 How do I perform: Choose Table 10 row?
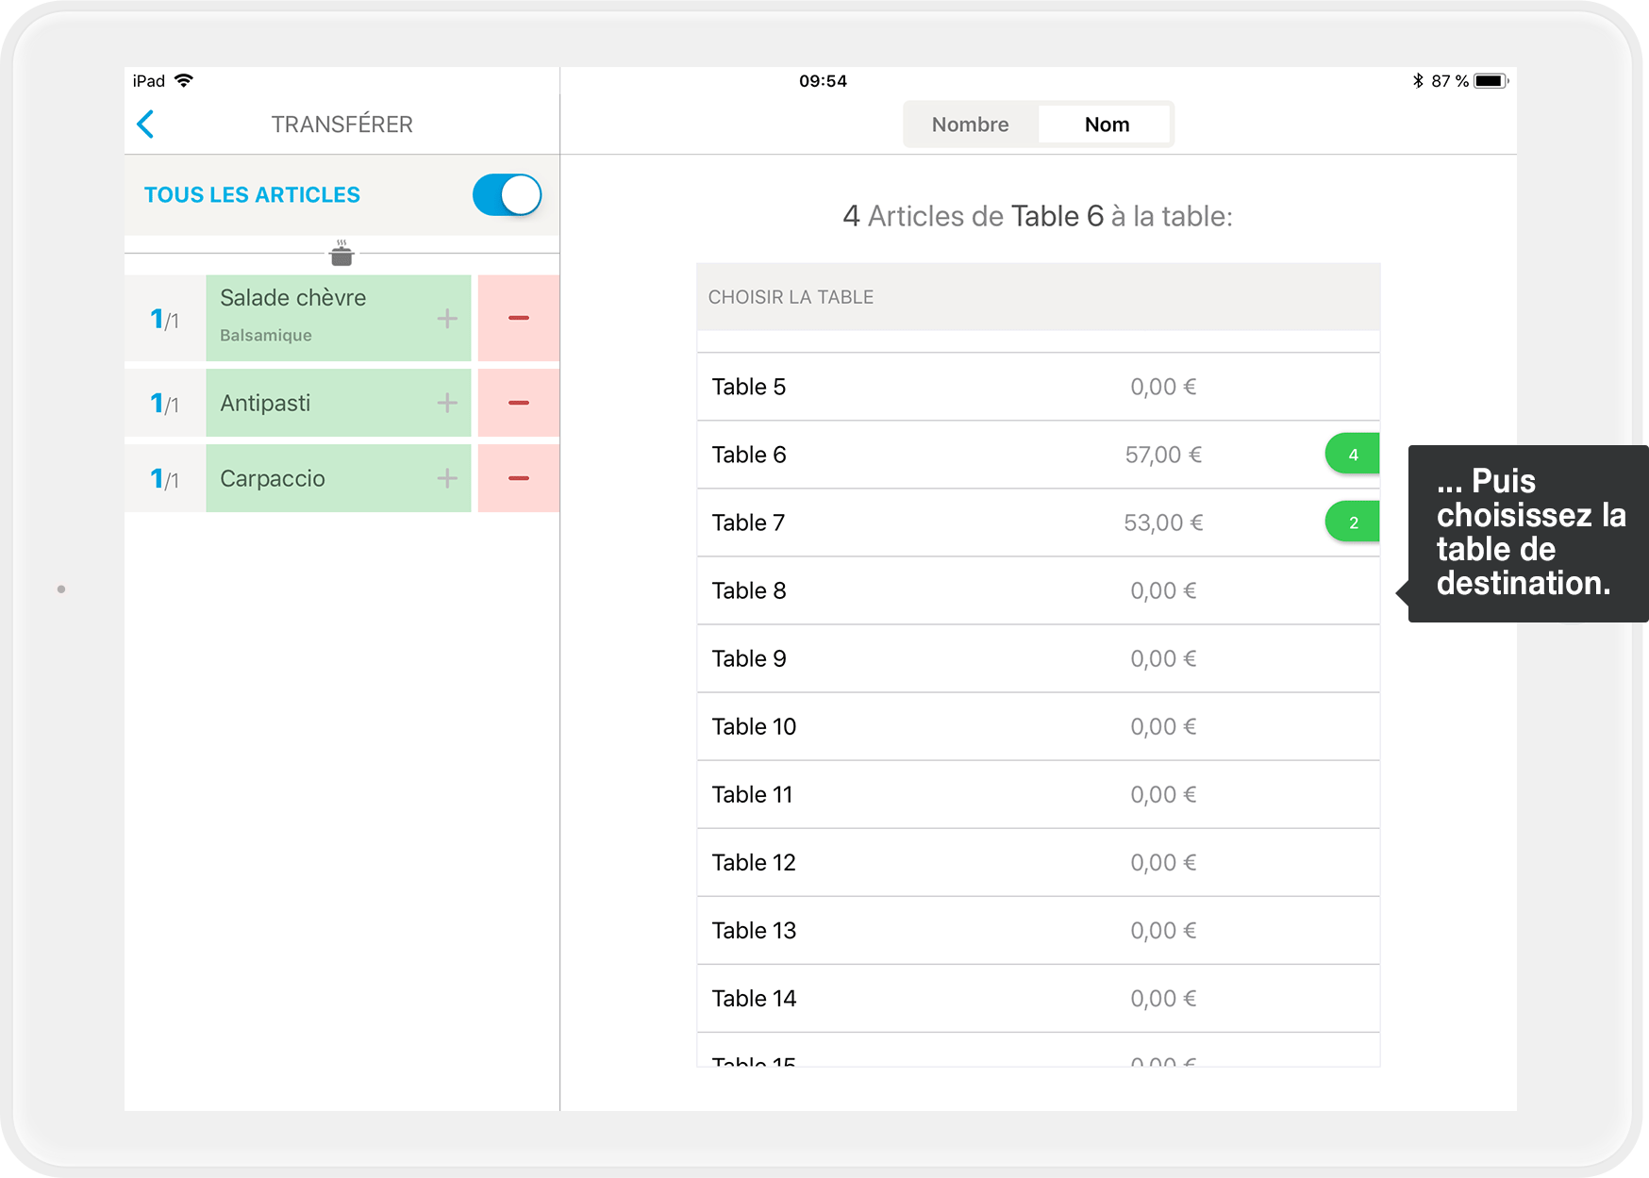coord(1038,726)
